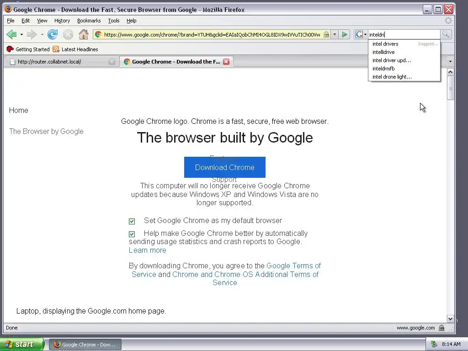Screen dimensions: 468x351
Task: Close the Google Chrome tab
Action: (227, 62)
